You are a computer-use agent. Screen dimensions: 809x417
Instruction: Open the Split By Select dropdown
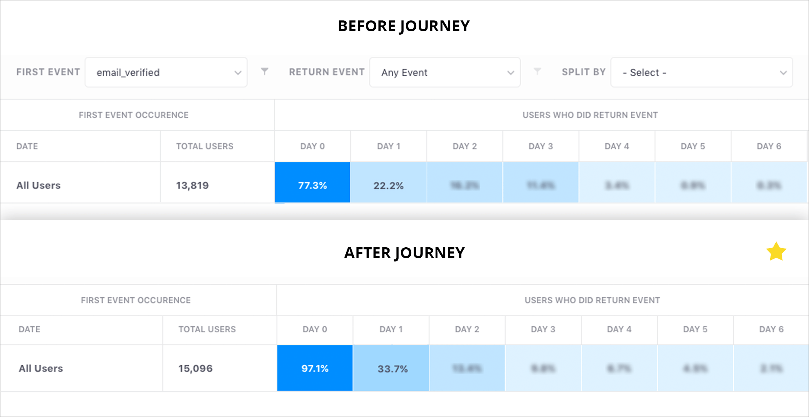pos(701,72)
